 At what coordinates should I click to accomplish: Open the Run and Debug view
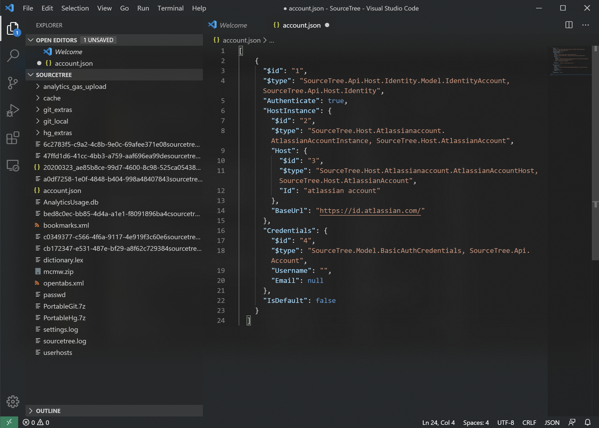coord(13,110)
